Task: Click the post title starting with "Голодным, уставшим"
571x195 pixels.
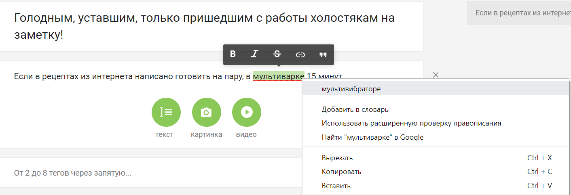Action: [204, 26]
